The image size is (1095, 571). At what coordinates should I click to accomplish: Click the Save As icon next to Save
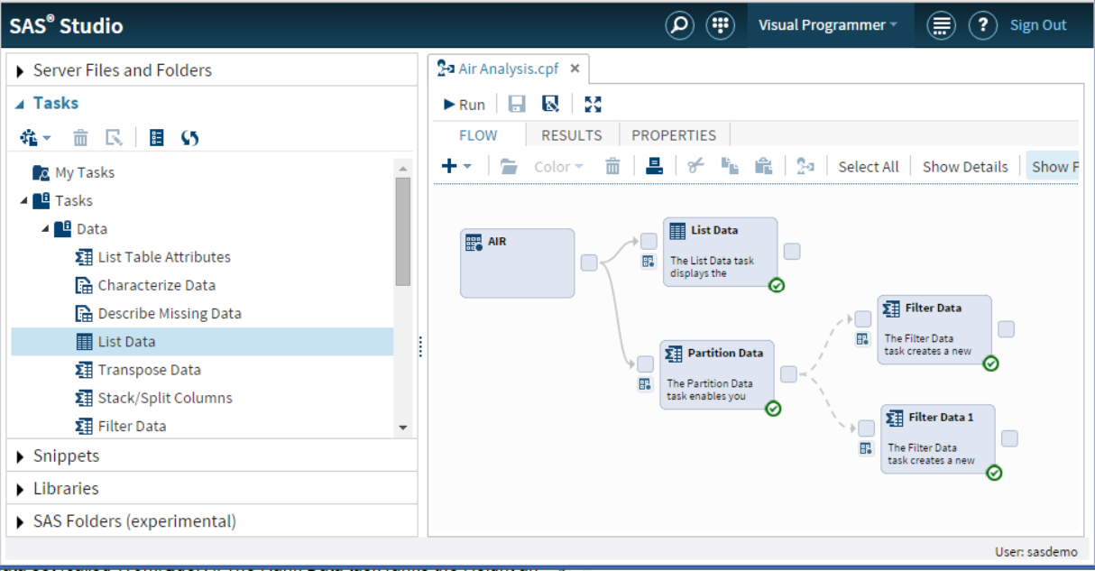(550, 104)
